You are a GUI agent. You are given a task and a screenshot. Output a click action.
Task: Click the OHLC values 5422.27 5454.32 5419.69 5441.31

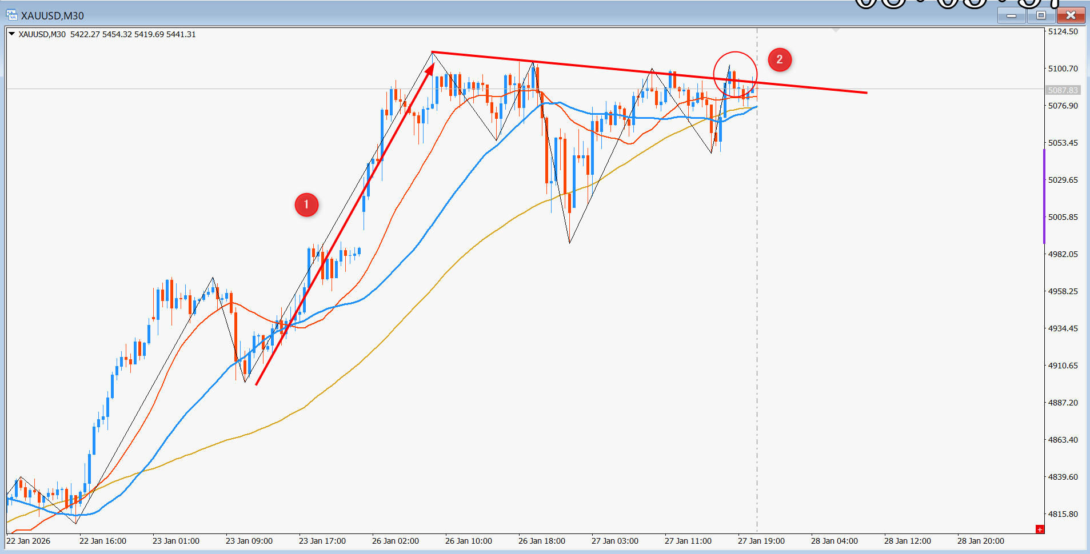pyautogui.click(x=133, y=34)
